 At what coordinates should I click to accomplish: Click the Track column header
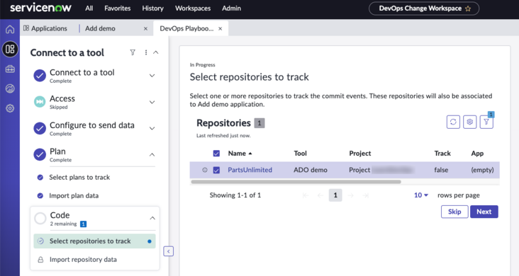442,154
